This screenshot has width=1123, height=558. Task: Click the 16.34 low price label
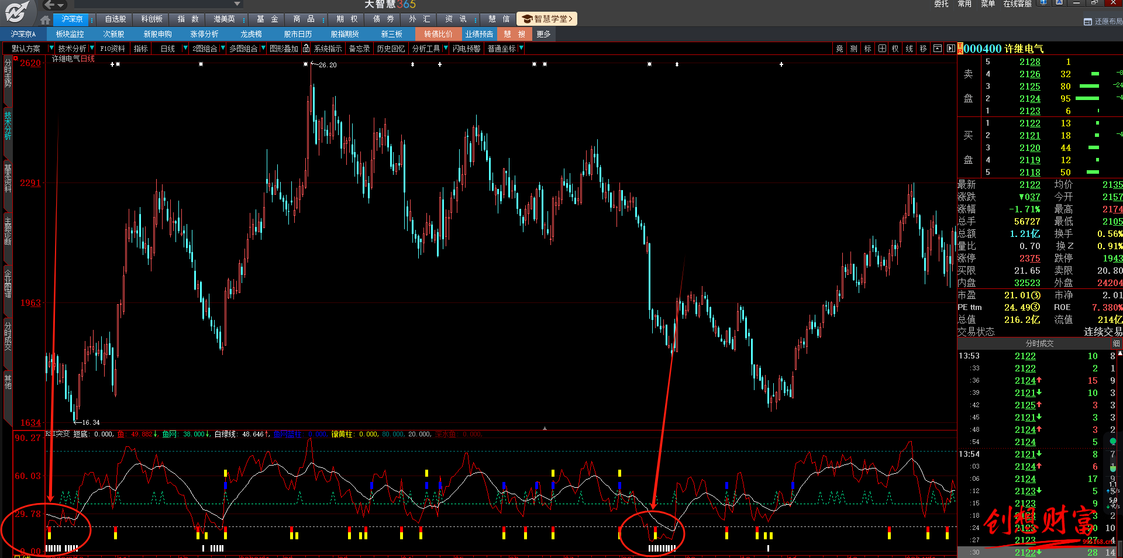click(x=91, y=422)
